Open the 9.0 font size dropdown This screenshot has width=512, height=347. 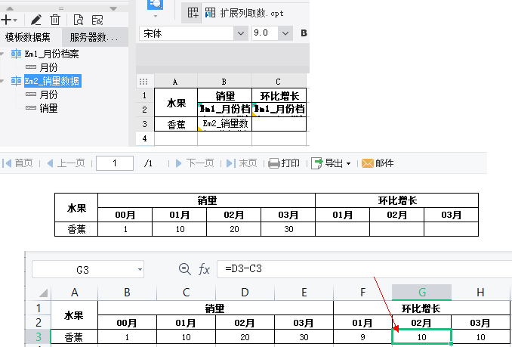point(285,33)
